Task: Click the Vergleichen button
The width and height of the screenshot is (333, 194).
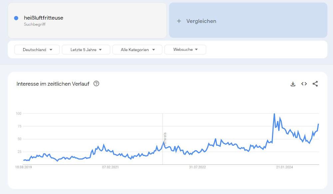Action: coord(201,21)
